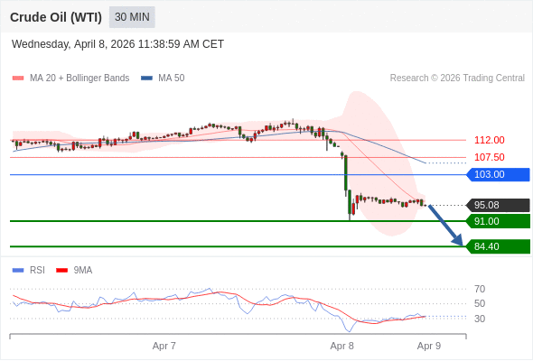Viewport: 533px width, 361px height.
Task: Click the 30 MIN timeframe button
Action: pos(132,17)
